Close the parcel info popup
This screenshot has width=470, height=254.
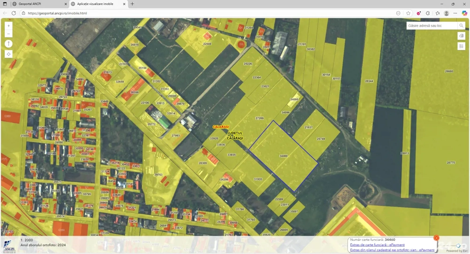point(436,238)
